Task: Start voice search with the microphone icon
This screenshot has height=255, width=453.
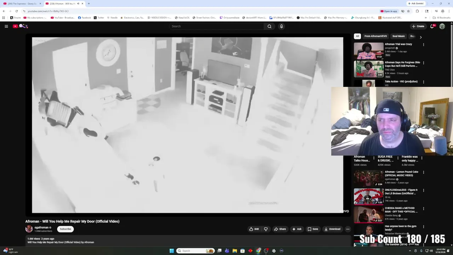Action: (x=281, y=26)
